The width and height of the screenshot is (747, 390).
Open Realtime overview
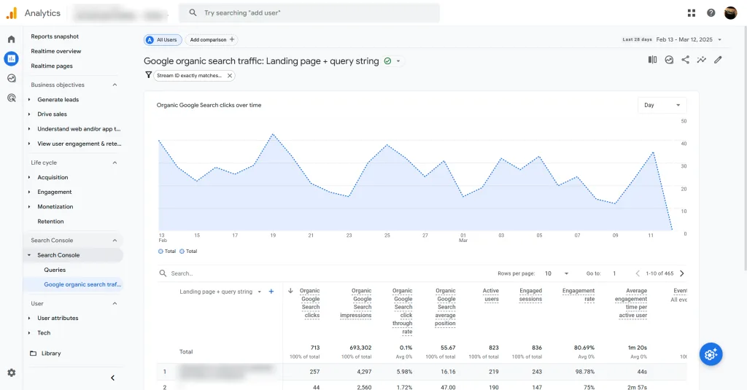(x=55, y=51)
